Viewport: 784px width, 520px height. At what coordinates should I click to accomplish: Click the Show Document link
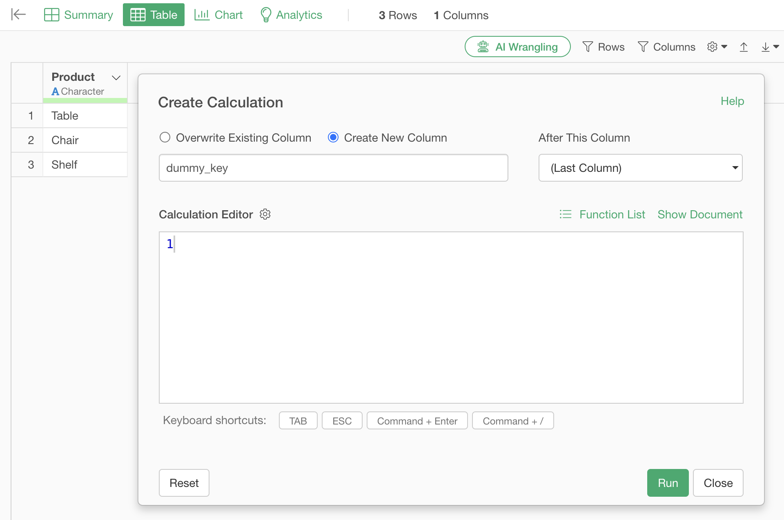(699, 214)
